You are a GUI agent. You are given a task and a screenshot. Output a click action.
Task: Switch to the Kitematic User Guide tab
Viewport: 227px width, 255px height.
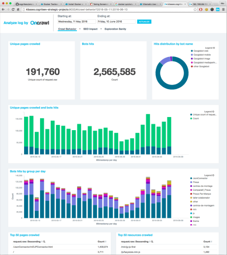click(151, 4)
